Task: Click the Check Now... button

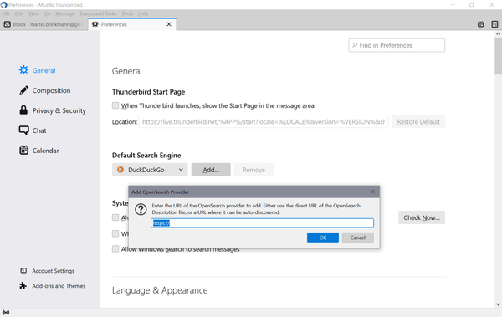Action: pyautogui.click(x=422, y=217)
